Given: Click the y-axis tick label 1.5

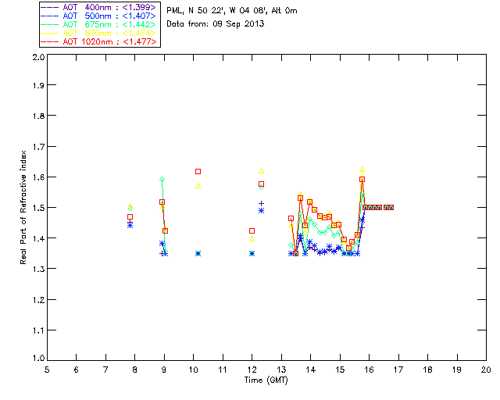Looking at the screenshot, I should click(38, 208).
